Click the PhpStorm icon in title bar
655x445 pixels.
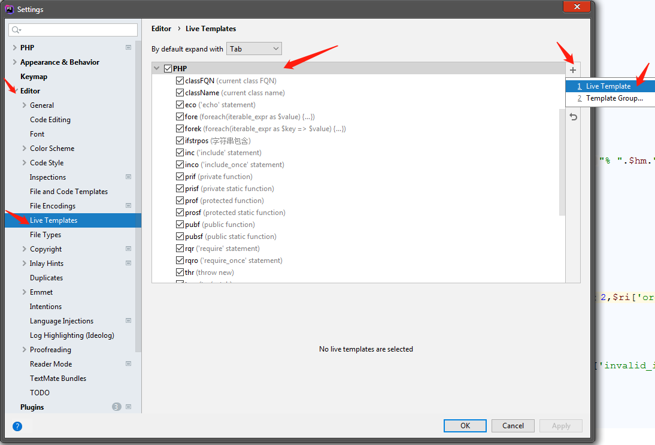(9, 9)
